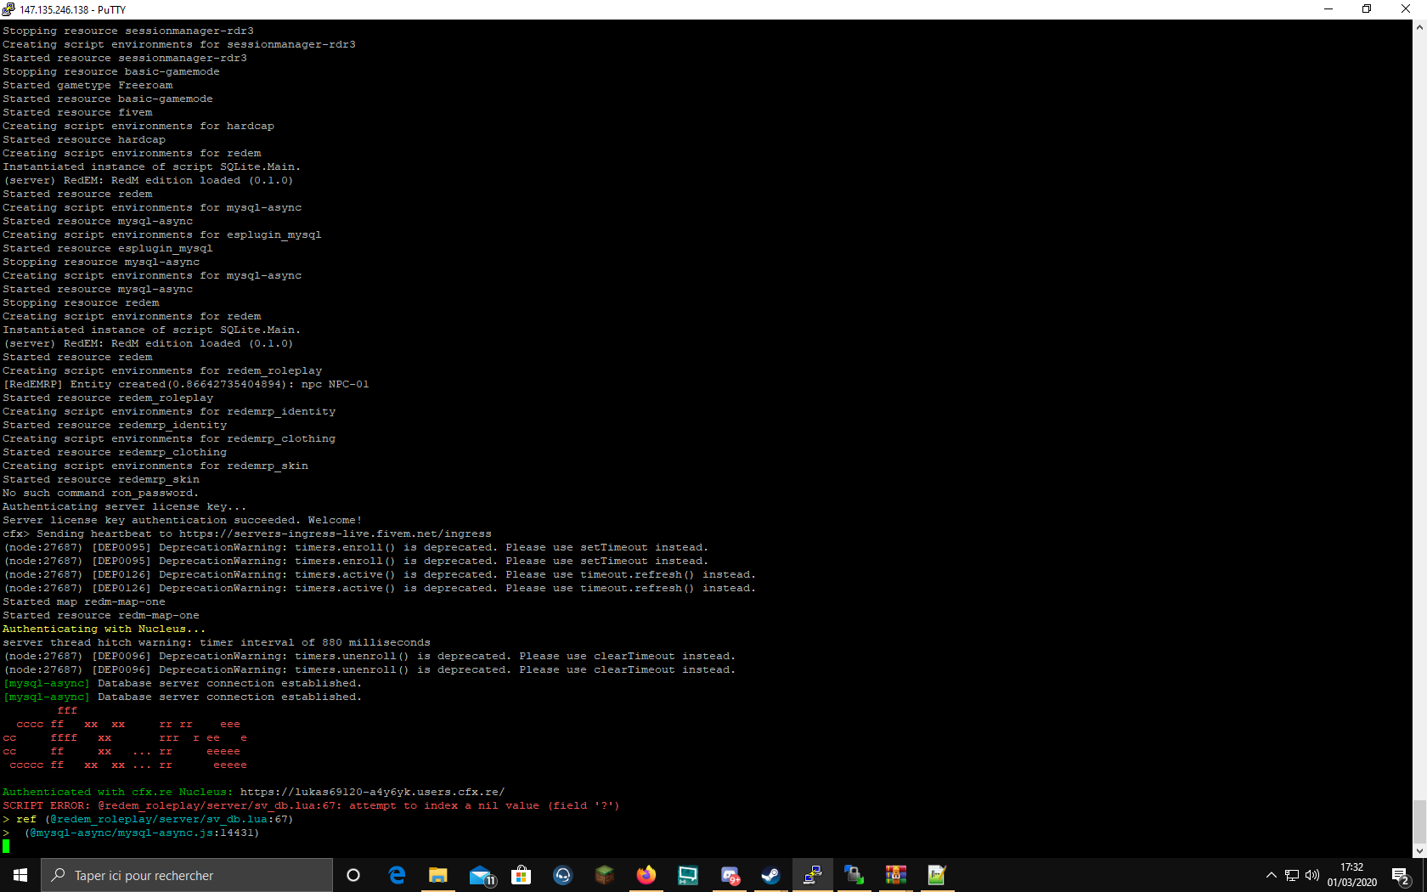
Task: Click '[RedEMRP] Entity created' log line
Action: (186, 384)
